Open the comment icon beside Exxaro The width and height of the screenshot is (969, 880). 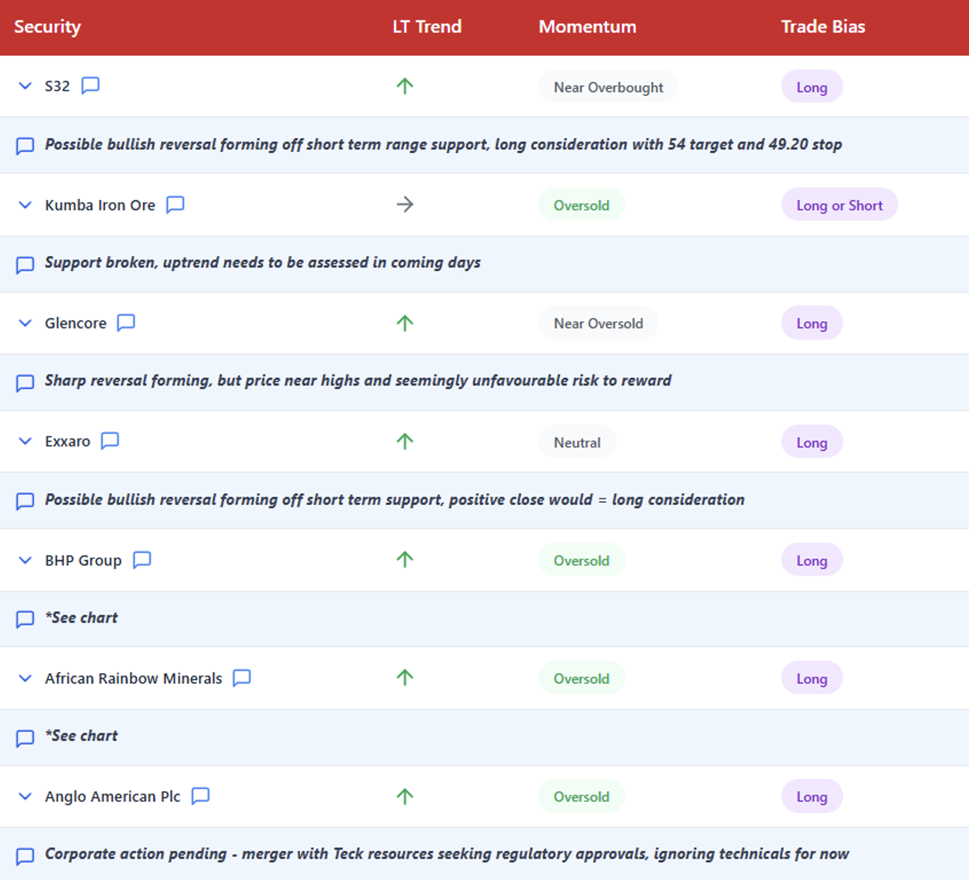[110, 441]
